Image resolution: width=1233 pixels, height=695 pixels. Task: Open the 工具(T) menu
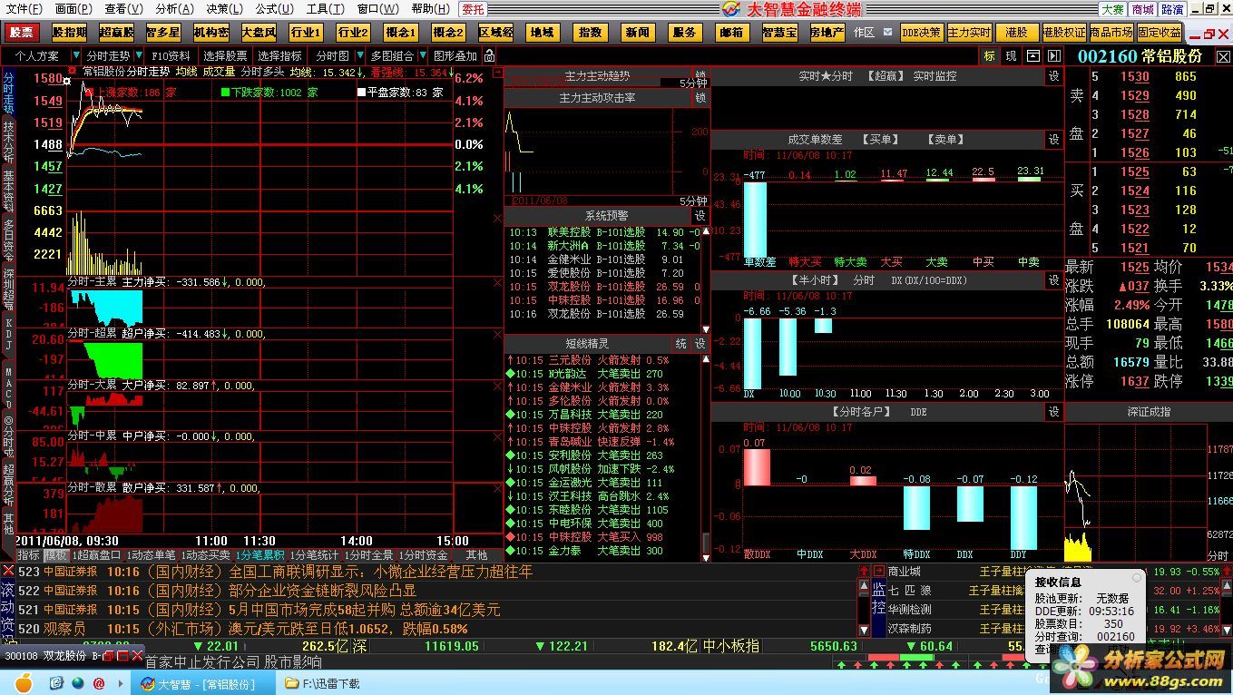click(325, 9)
